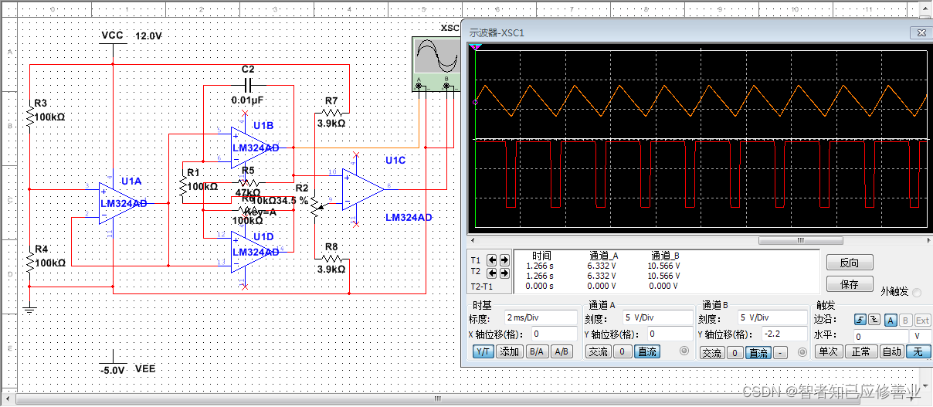This screenshot has height=407, width=933.
Task: Enable the 外触发 external trigger radio
Action: click(x=917, y=292)
